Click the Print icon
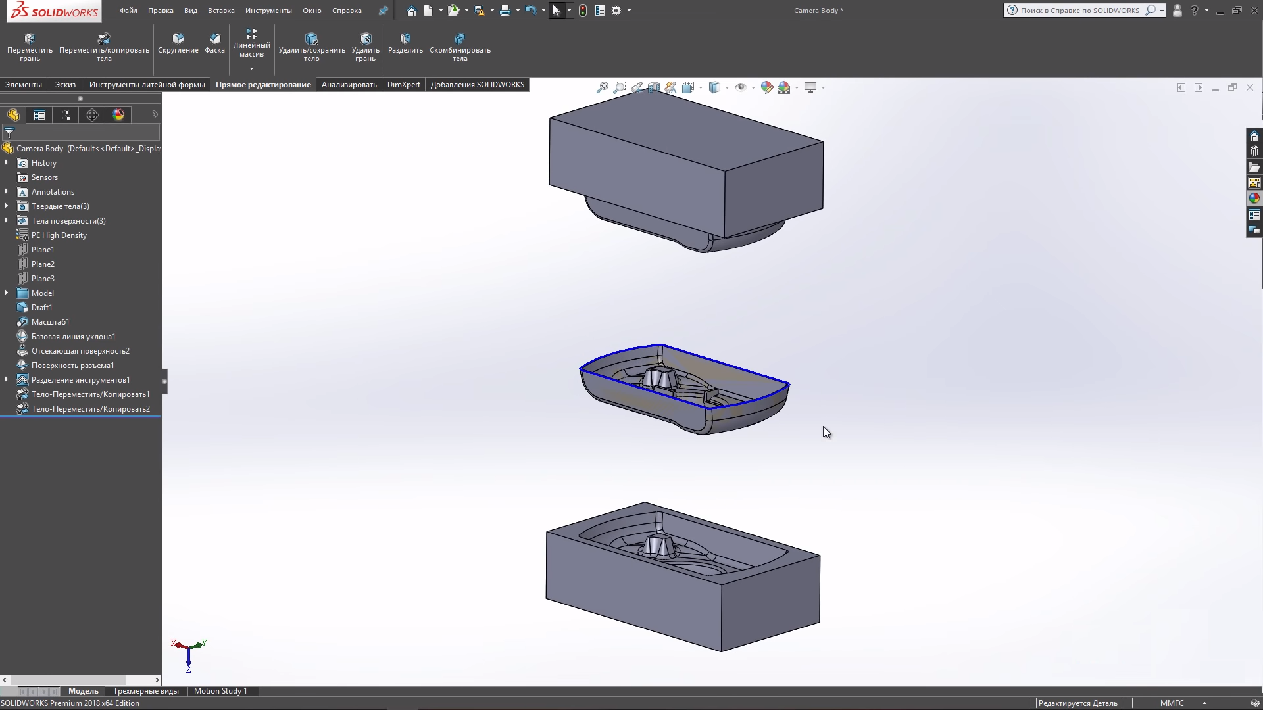 point(505,11)
